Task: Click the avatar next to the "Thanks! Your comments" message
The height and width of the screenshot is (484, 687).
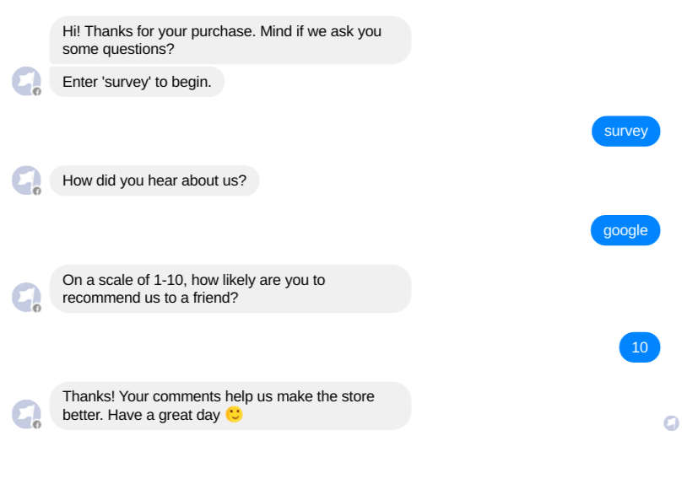Action: (26, 414)
